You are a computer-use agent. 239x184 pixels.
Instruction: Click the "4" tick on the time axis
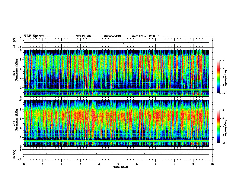pos(99,164)
